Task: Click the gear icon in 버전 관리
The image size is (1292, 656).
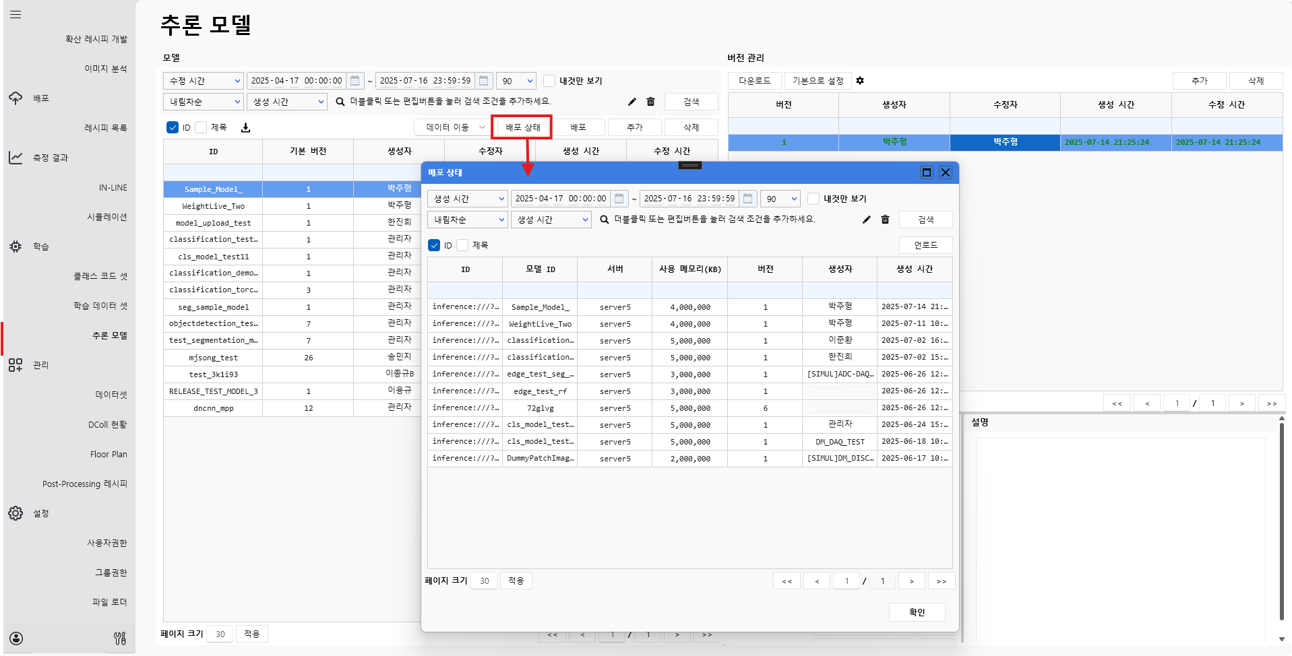Action: 860,81
